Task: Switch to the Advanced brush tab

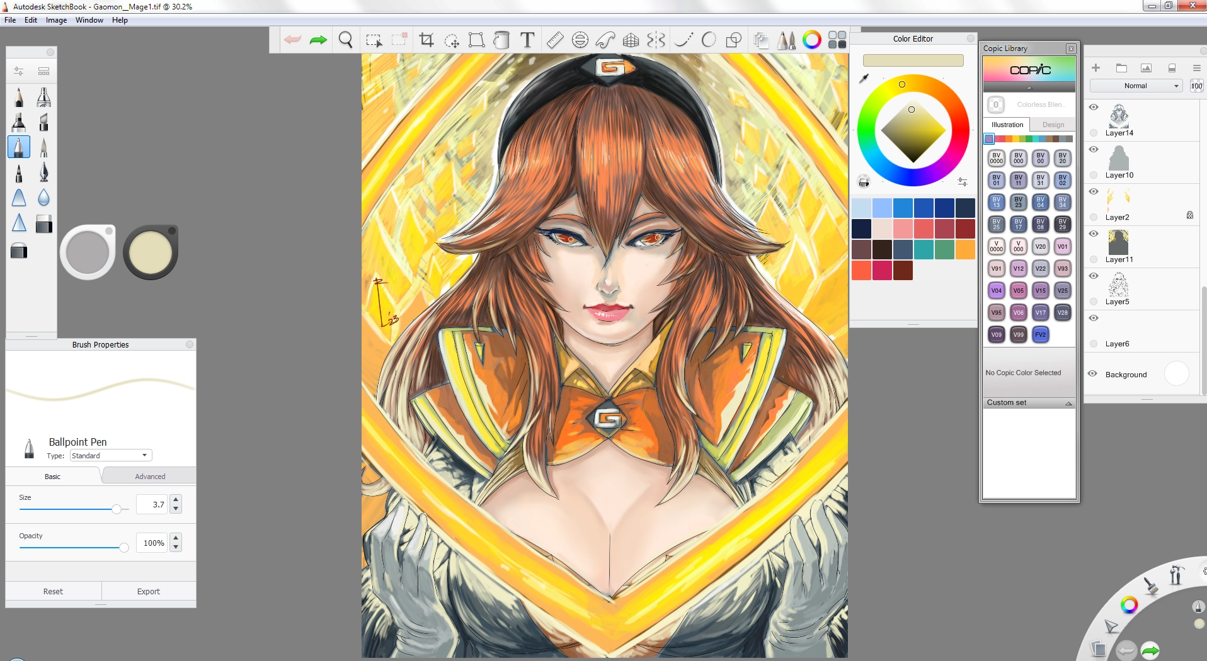Action: click(x=150, y=477)
